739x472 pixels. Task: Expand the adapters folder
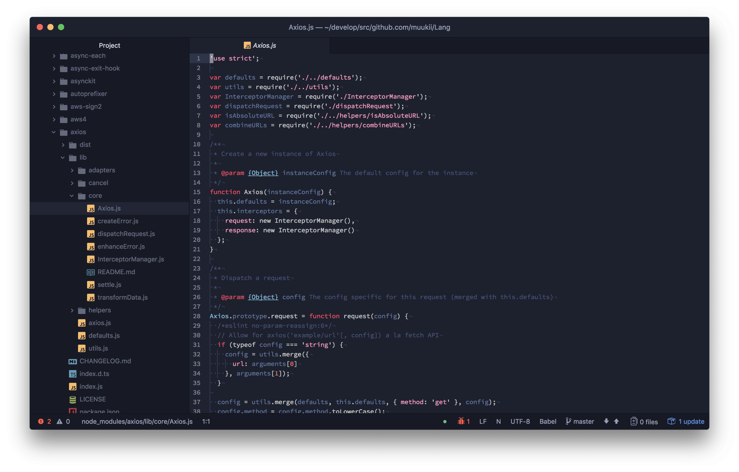(72, 171)
